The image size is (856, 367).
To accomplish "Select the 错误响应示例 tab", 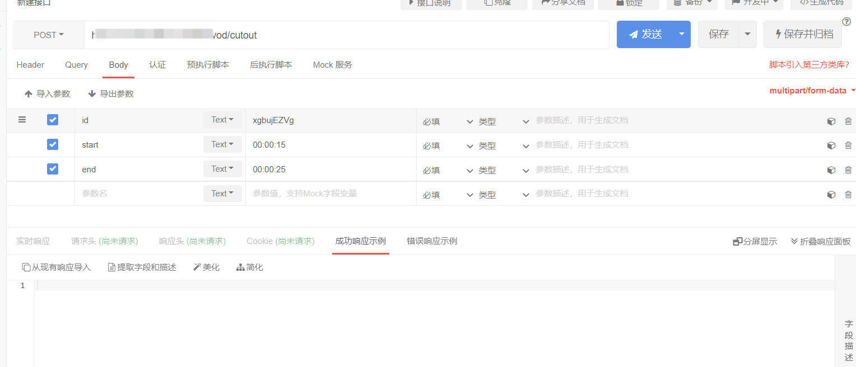I will pyautogui.click(x=432, y=241).
